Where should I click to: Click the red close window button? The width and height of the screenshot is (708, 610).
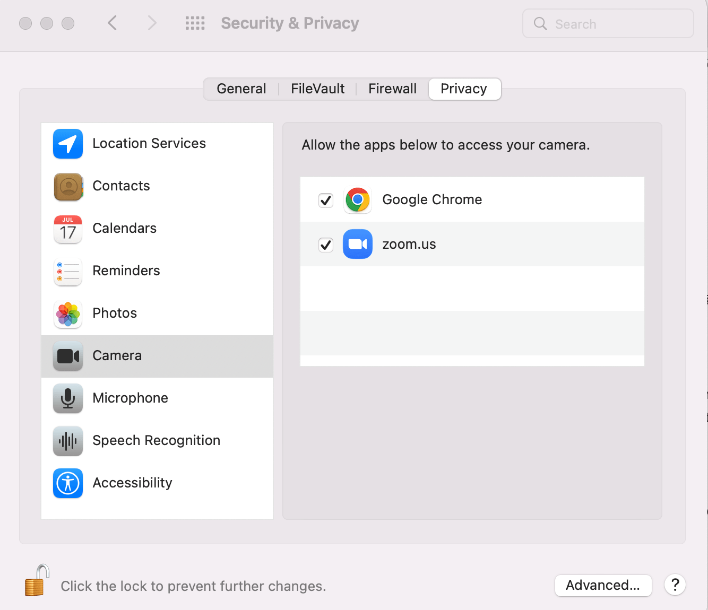(25, 23)
